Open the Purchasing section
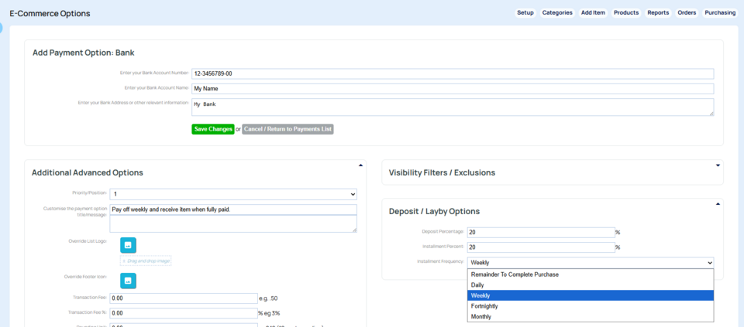744x327 pixels. pos(720,13)
